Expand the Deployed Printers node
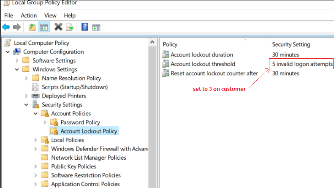 26,96
